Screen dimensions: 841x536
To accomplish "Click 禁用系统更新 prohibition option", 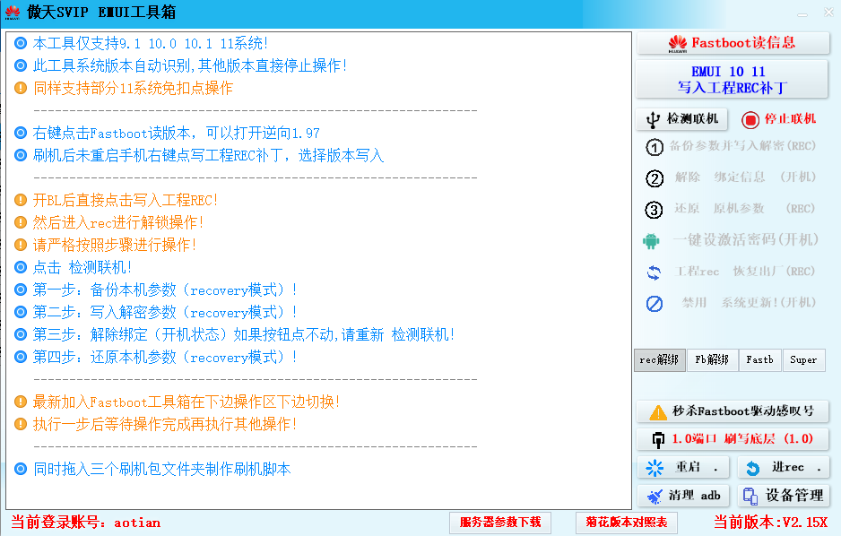I will pyautogui.click(x=732, y=303).
